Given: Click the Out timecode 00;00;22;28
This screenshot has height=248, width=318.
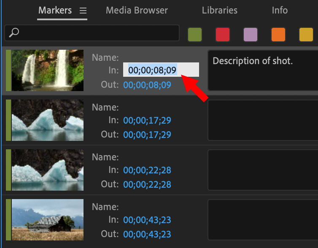Looking at the screenshot, I should tap(147, 184).
